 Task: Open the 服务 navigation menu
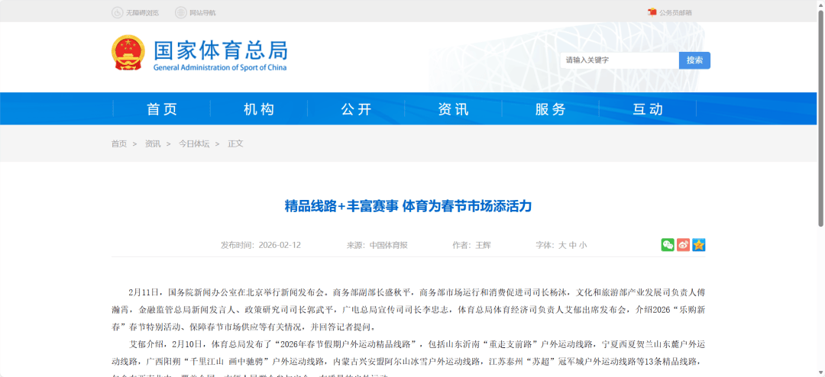tap(551, 109)
